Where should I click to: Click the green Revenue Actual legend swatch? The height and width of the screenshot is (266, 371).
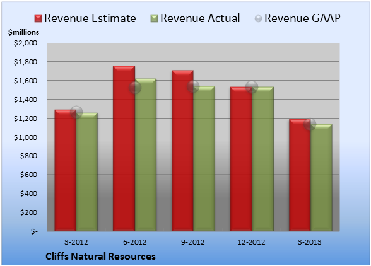154,18
